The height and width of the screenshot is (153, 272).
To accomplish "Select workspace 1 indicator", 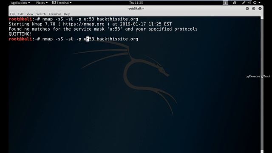I will click(x=225, y=3).
